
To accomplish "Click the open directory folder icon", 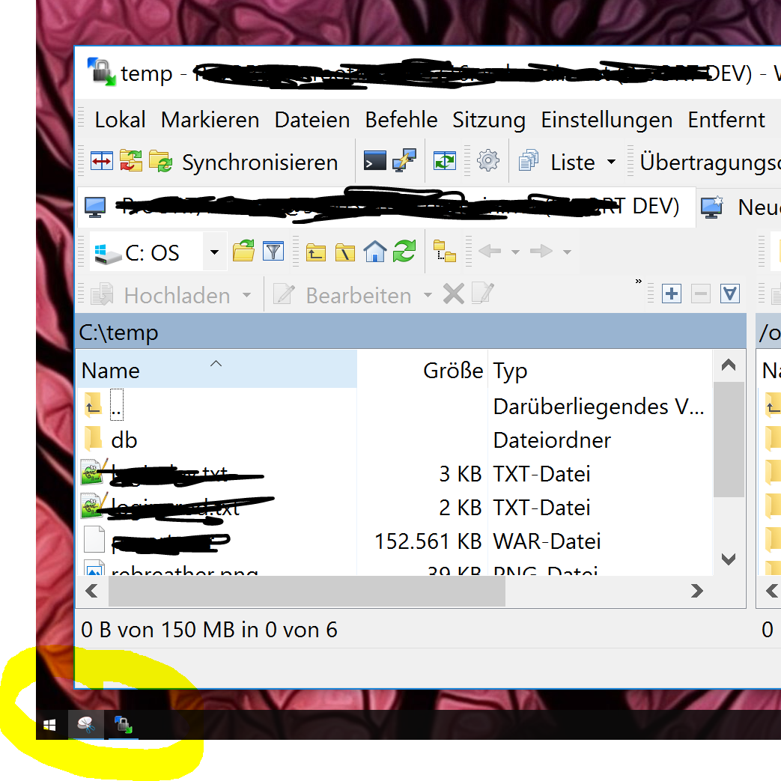I will (x=243, y=252).
